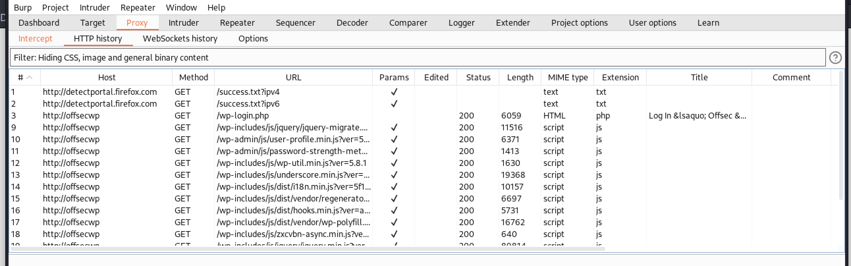This screenshot has width=851, height=266.
Task: Open the Intercept sub-tab
Action: point(35,39)
